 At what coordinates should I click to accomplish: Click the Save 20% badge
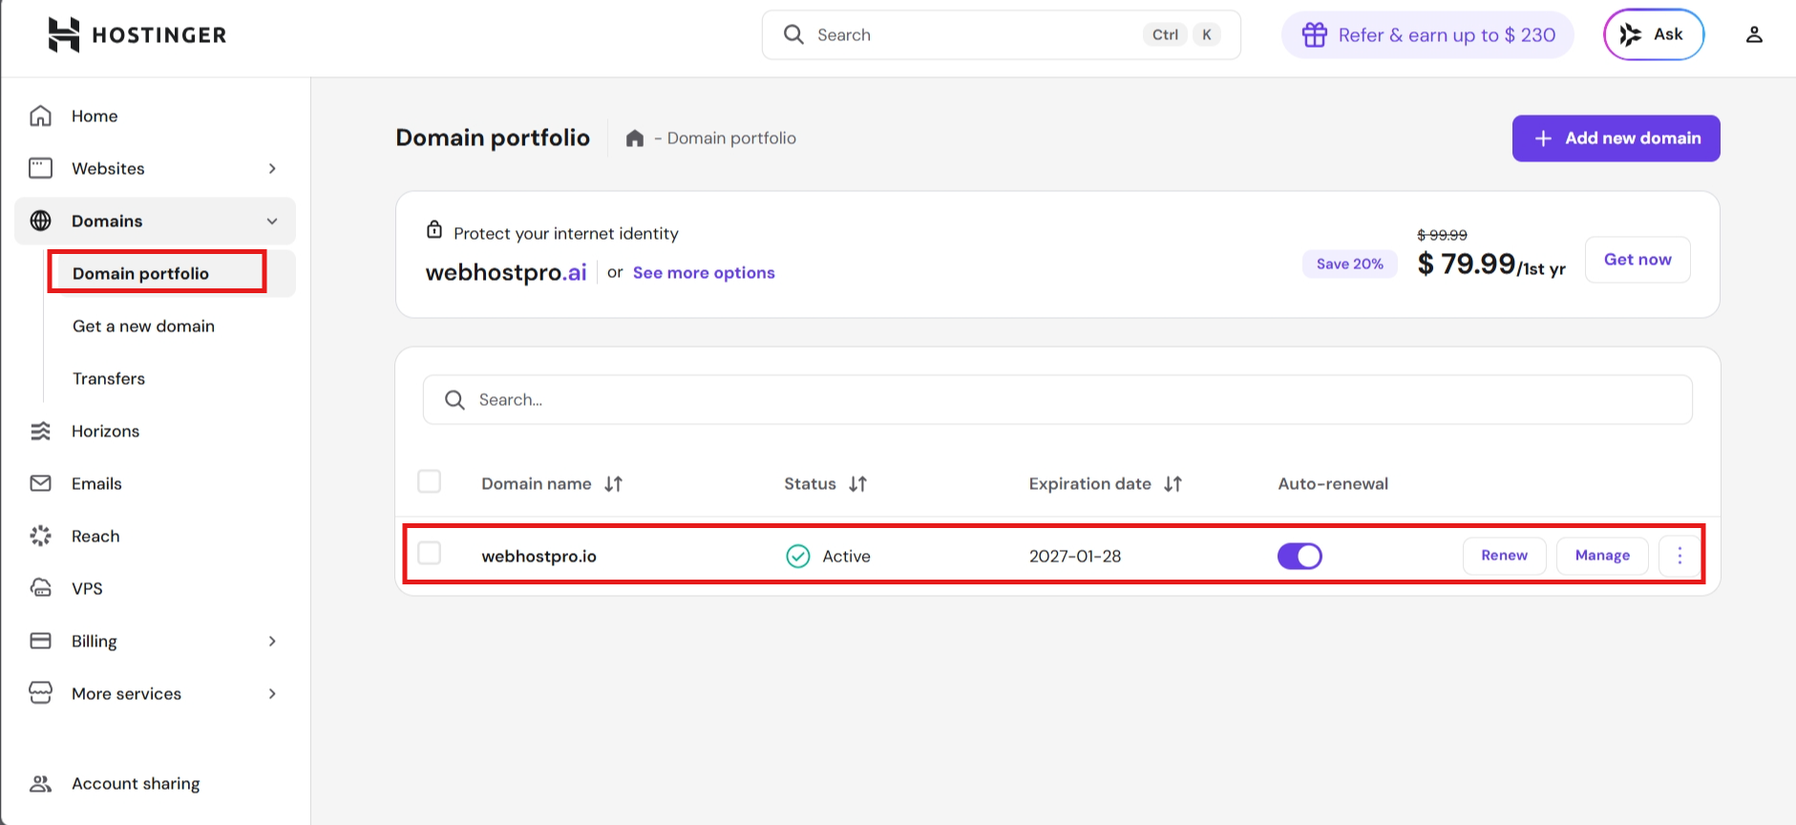(1349, 264)
